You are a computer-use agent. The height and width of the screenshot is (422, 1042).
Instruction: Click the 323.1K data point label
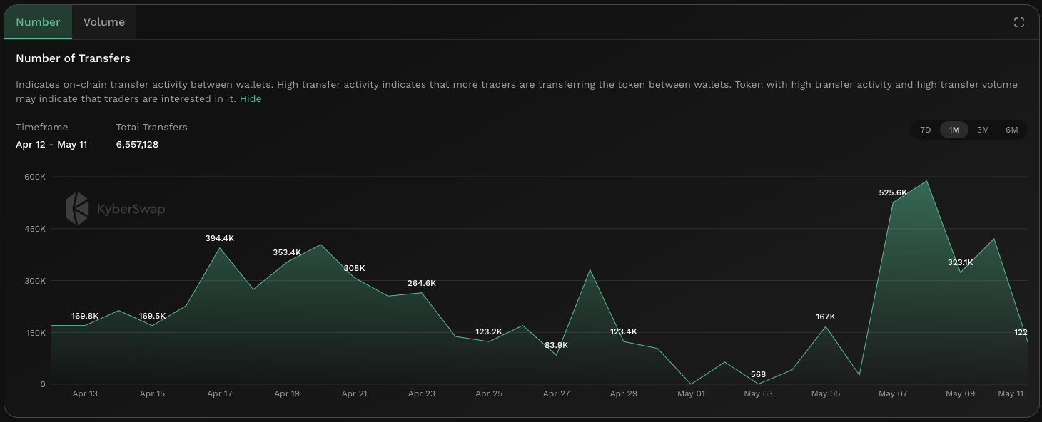click(960, 262)
